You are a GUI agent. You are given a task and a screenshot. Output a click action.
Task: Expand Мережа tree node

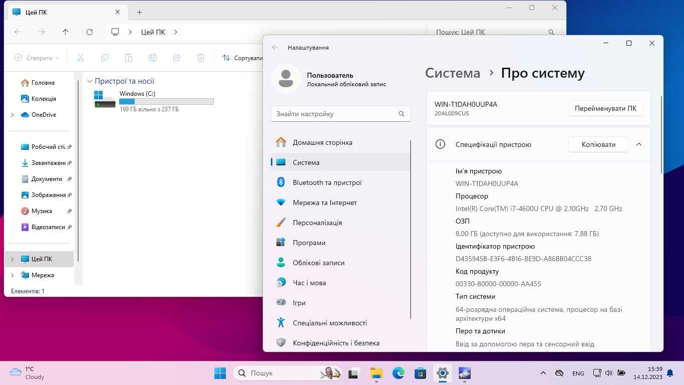[12, 275]
